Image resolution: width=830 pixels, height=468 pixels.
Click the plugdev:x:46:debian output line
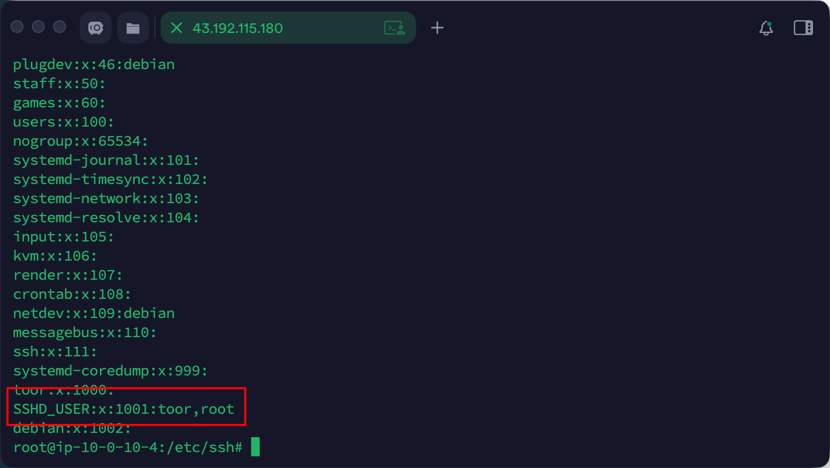tap(94, 64)
